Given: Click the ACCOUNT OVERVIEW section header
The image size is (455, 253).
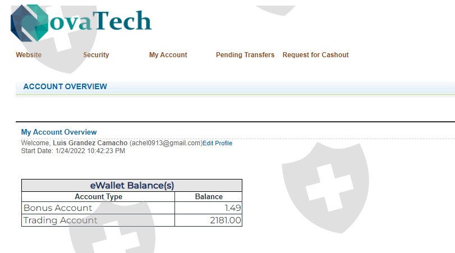Looking at the screenshot, I should pos(65,87).
